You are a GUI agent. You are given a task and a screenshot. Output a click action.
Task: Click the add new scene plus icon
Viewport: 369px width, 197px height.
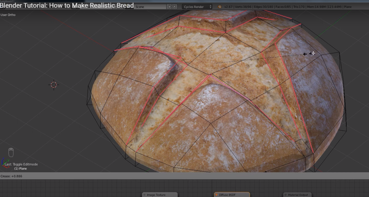169,7
